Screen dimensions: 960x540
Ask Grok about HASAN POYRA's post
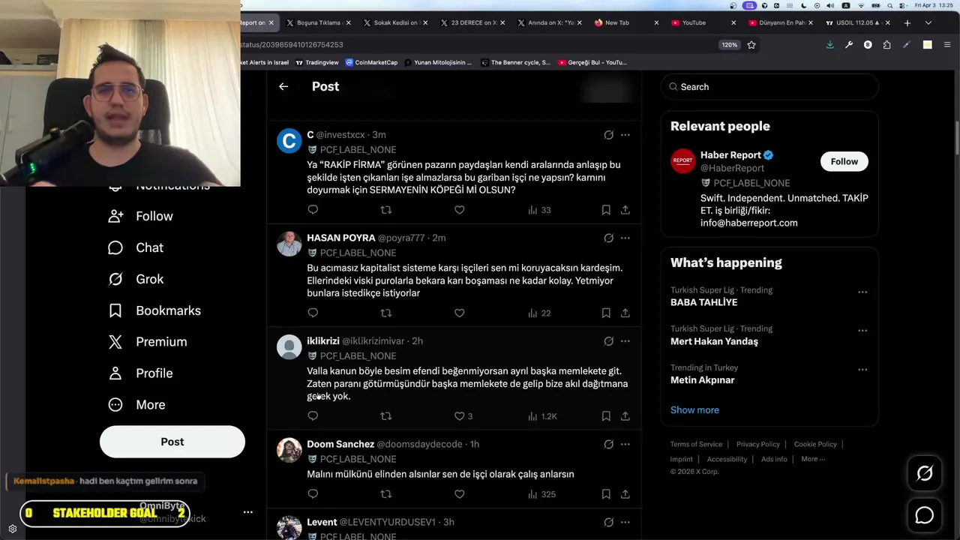click(x=608, y=238)
